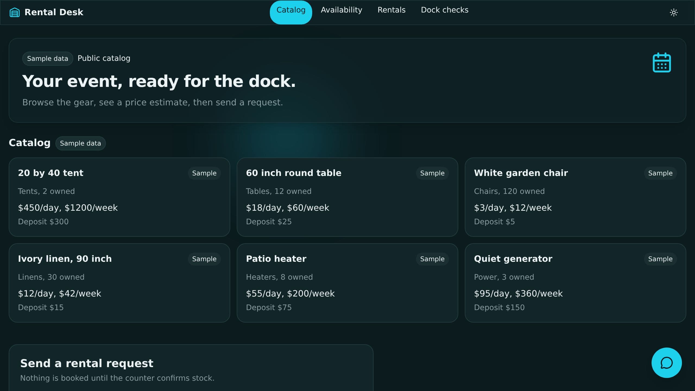
Task: Click the "$12/day, $42/week" price
Action: 59,294
